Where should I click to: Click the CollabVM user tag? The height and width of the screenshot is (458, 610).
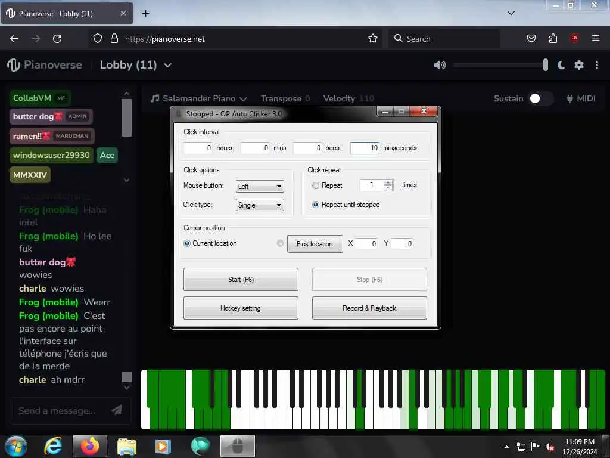click(41, 98)
